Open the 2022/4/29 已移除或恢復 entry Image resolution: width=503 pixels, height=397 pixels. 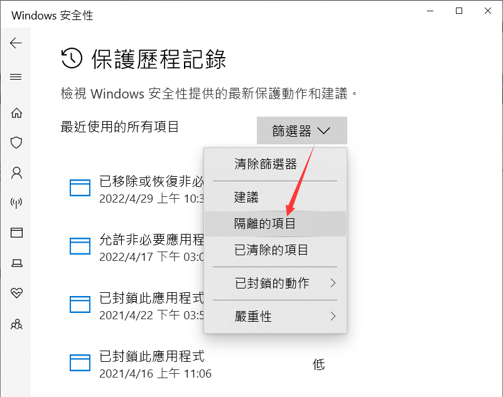pos(136,189)
